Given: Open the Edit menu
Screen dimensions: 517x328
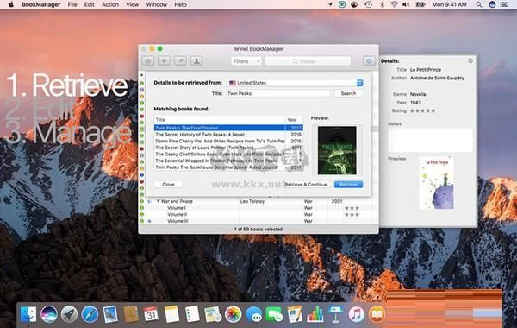Looking at the screenshot, I should click(x=89, y=4).
